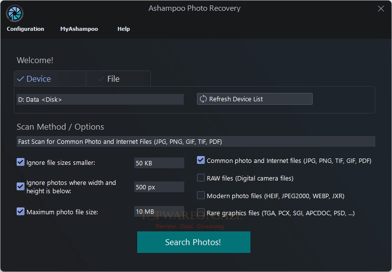Viewport: 392px width, 272px height.
Task: Click the Scan Method / Options heading
Action: 60,127
